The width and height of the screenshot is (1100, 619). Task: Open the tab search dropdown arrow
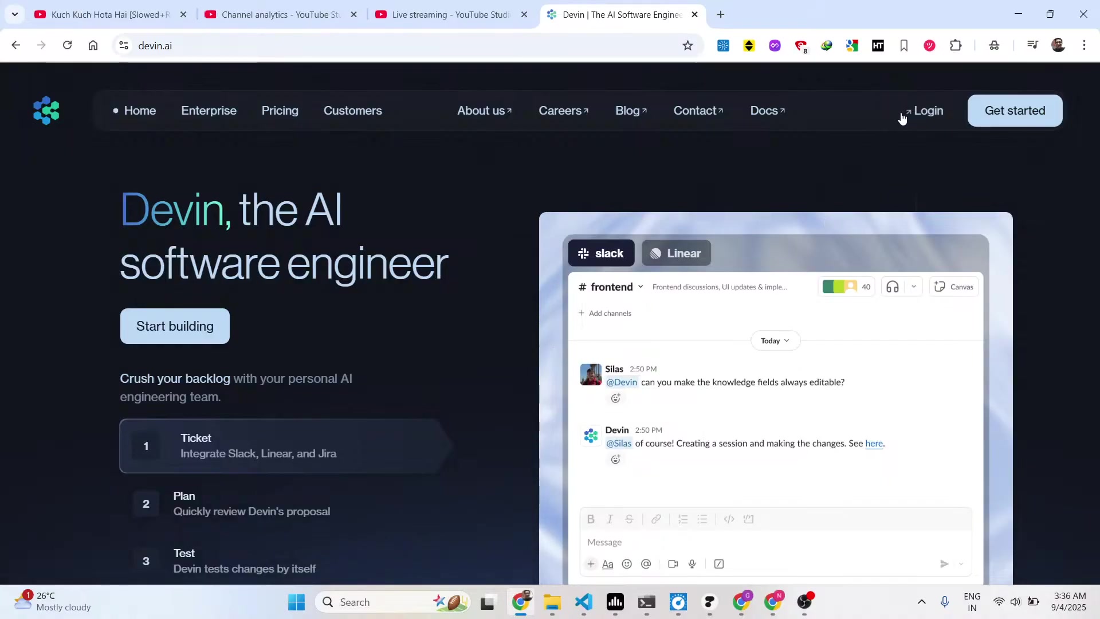[15, 14]
